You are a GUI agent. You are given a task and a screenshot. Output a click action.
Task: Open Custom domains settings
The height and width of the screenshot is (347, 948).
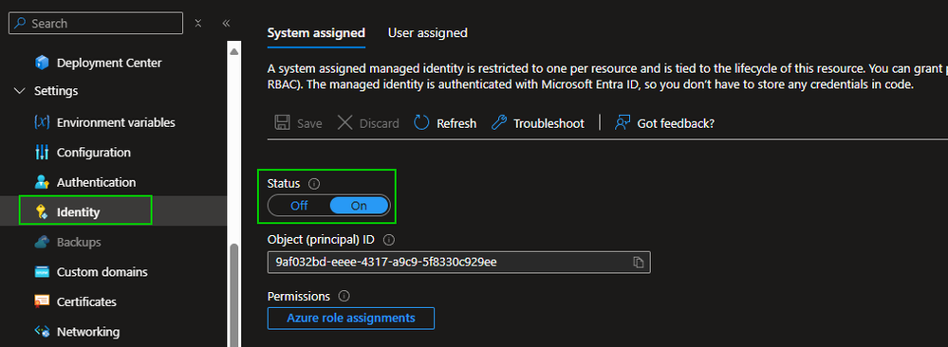coord(91,272)
